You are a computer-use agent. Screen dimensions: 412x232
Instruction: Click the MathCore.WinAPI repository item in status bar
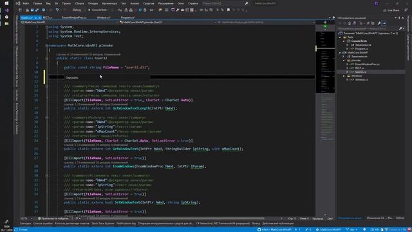(328, 229)
